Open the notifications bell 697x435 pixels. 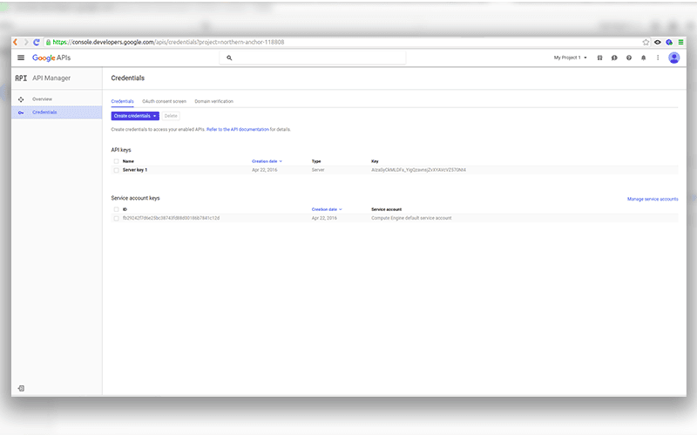click(643, 58)
